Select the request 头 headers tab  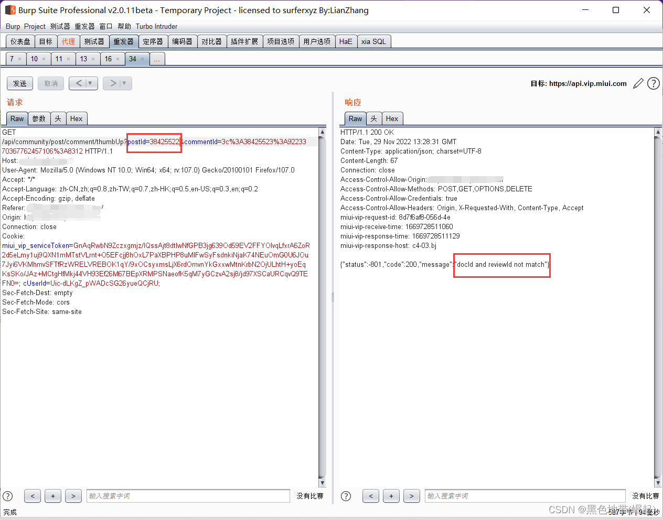58,118
